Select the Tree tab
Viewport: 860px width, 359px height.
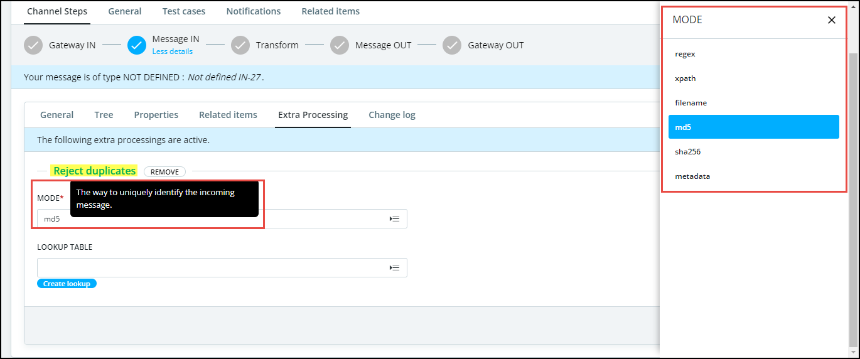[104, 115]
